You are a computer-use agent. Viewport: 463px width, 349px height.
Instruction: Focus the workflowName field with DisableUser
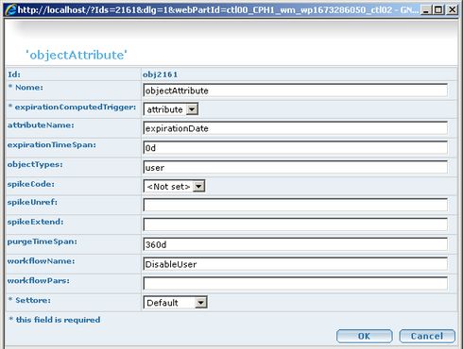tap(296, 264)
